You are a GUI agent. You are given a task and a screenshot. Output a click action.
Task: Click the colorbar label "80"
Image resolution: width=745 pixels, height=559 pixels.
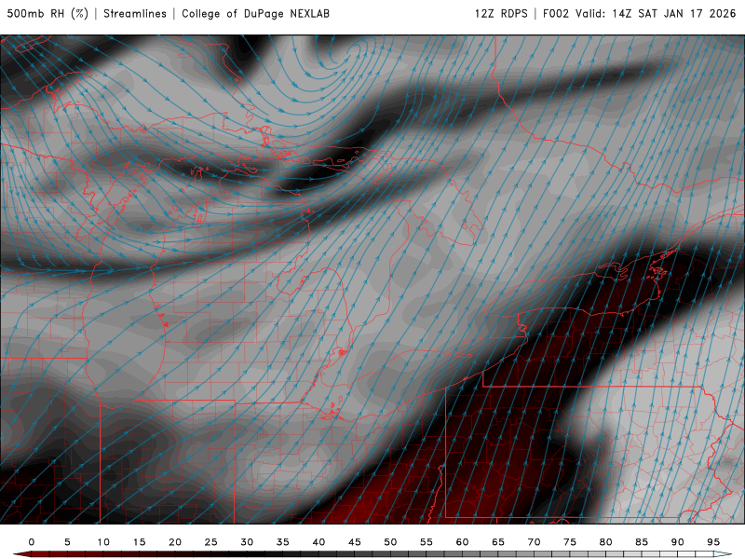[x=605, y=542]
